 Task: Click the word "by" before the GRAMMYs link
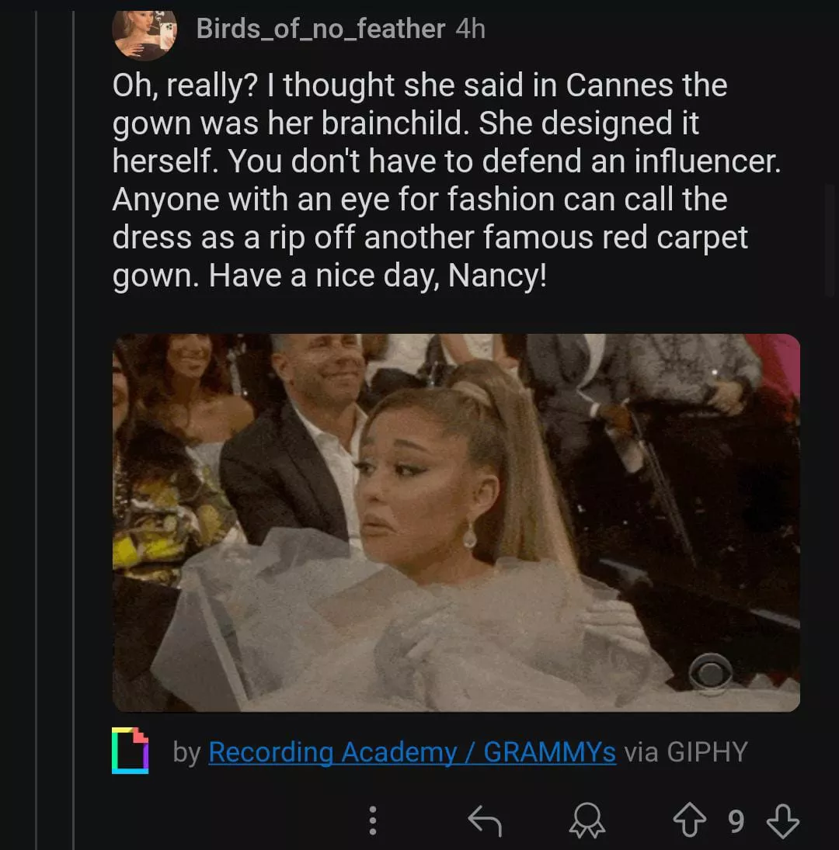[186, 752]
